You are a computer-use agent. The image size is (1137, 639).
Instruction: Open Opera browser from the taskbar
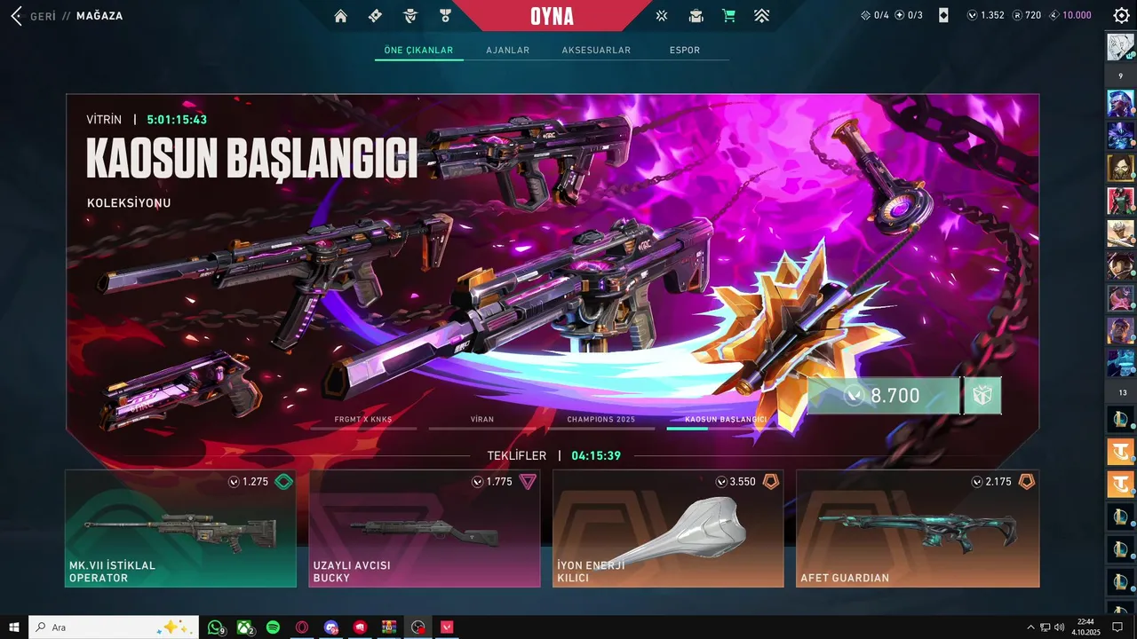(302, 627)
